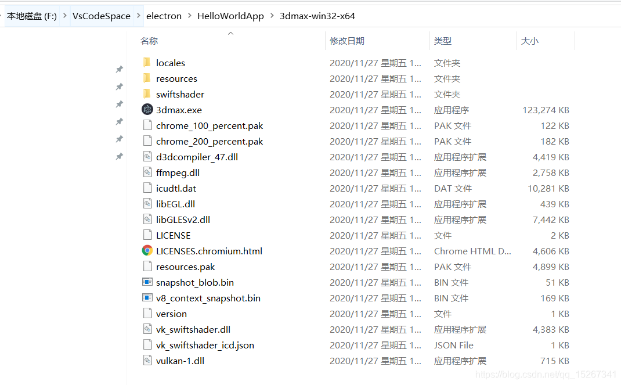This screenshot has height=385, width=621.
Task: Select chrome_100_percent.pak file name
Action: click(210, 126)
